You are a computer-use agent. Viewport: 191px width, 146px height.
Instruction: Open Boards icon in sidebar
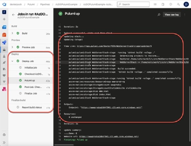4,27
